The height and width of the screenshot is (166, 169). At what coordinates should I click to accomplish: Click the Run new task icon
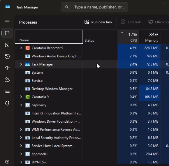pos(87,22)
